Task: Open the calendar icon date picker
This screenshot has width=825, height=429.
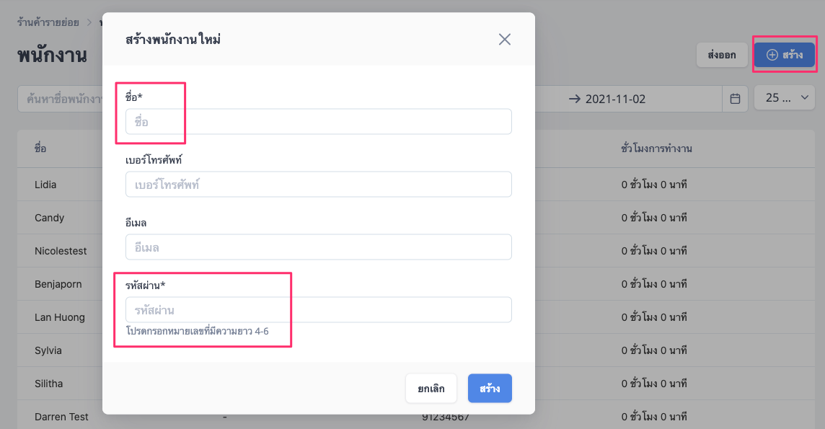Action: click(735, 99)
